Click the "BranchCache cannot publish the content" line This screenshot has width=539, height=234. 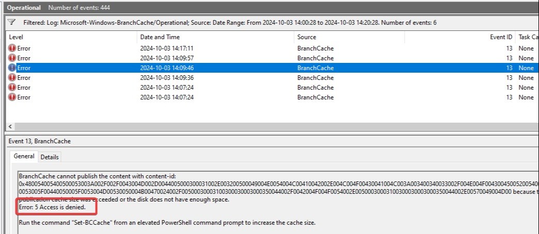(x=97, y=176)
